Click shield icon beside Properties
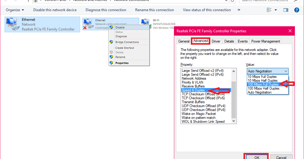304x159 pixels. pyautogui.click(x=111, y=63)
